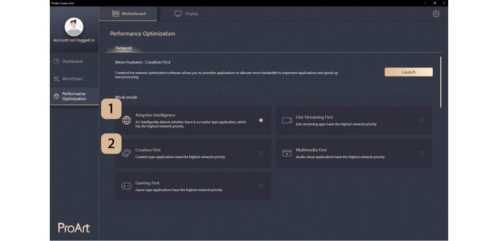Click the vertical scrollbar on the right
This screenshot has height=241, width=498.
pos(441,82)
